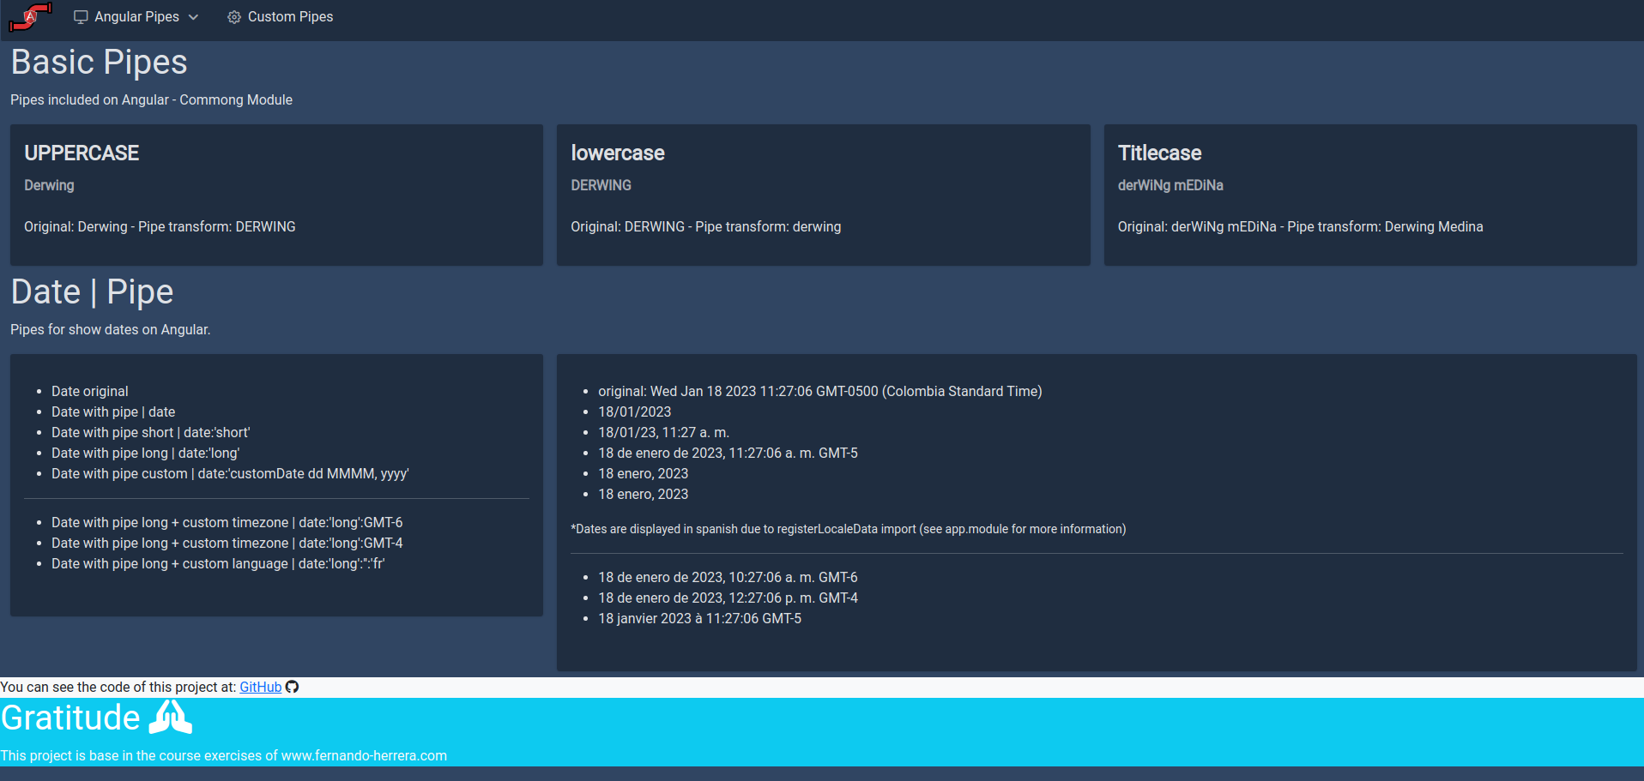This screenshot has height=781, width=1644.
Task: Open the GitHub project link
Action: [260, 687]
